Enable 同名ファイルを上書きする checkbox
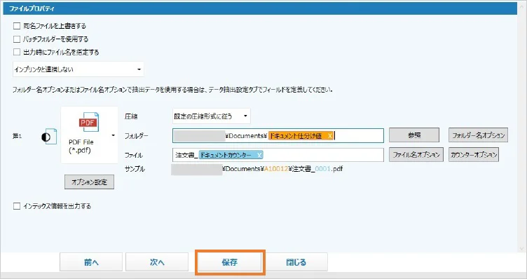Image resolution: width=527 pixels, height=279 pixels. 17,26
